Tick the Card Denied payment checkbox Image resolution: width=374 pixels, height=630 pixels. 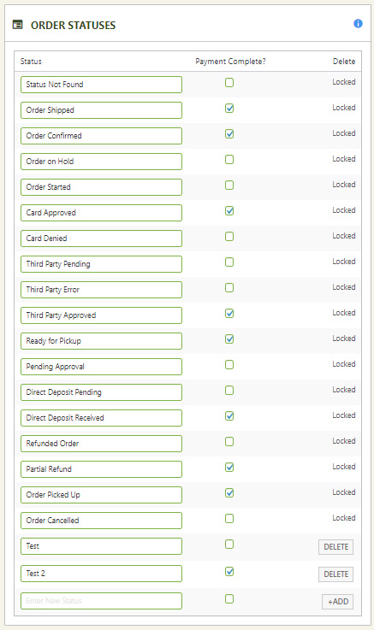(x=229, y=237)
